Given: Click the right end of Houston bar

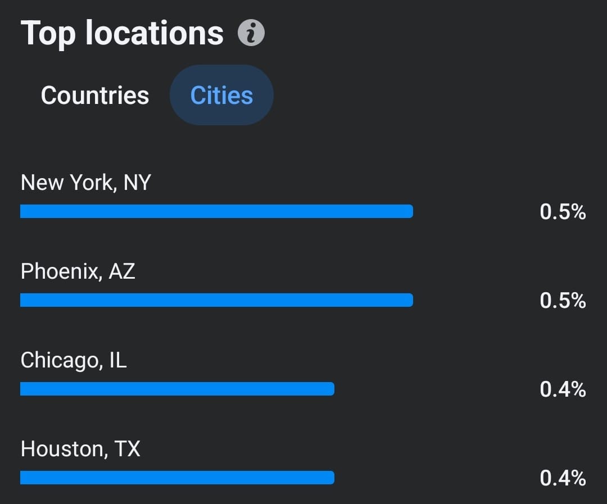Looking at the screenshot, I should tap(331, 477).
